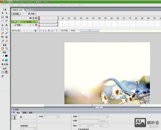Select the Rectangle tool
Image resolution: width=161 pixels, height=130 pixels.
click(6, 29)
